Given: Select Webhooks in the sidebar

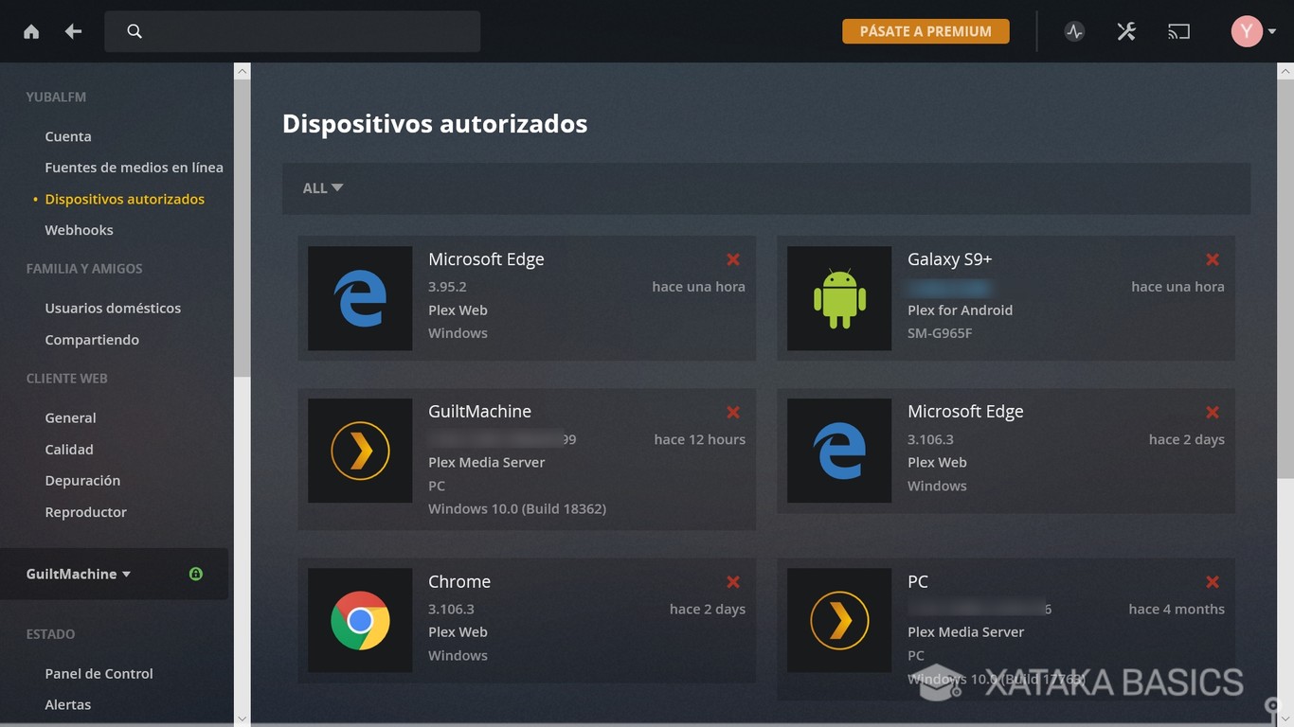Looking at the screenshot, I should (79, 229).
